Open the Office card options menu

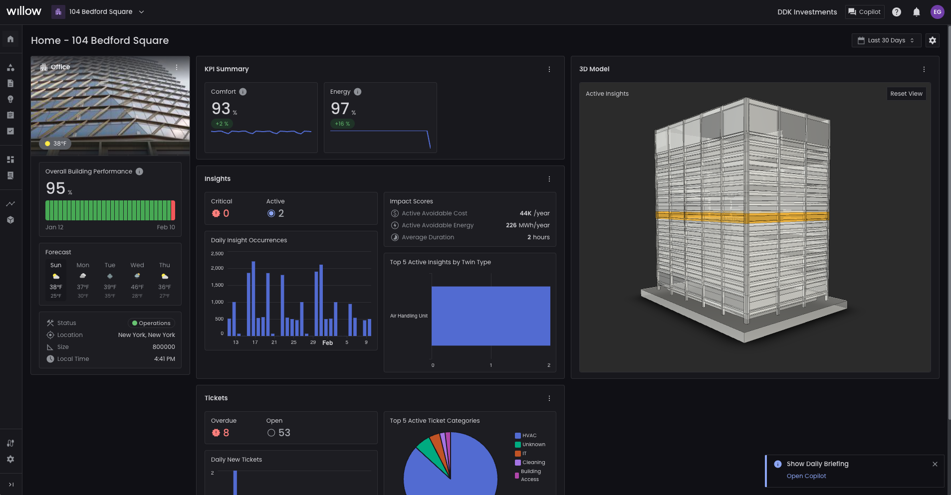(177, 67)
